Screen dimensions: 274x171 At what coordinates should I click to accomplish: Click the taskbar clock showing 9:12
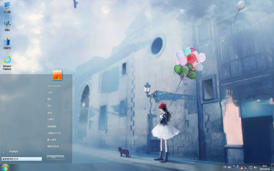(264, 167)
